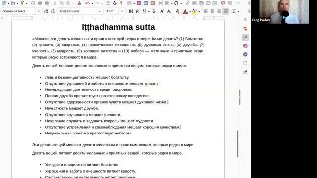Open the Arial font name dropdown

[99, 11]
